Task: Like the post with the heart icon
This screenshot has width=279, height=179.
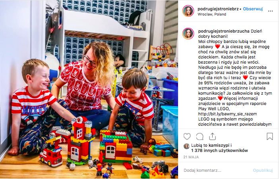Action: pos(187,136)
